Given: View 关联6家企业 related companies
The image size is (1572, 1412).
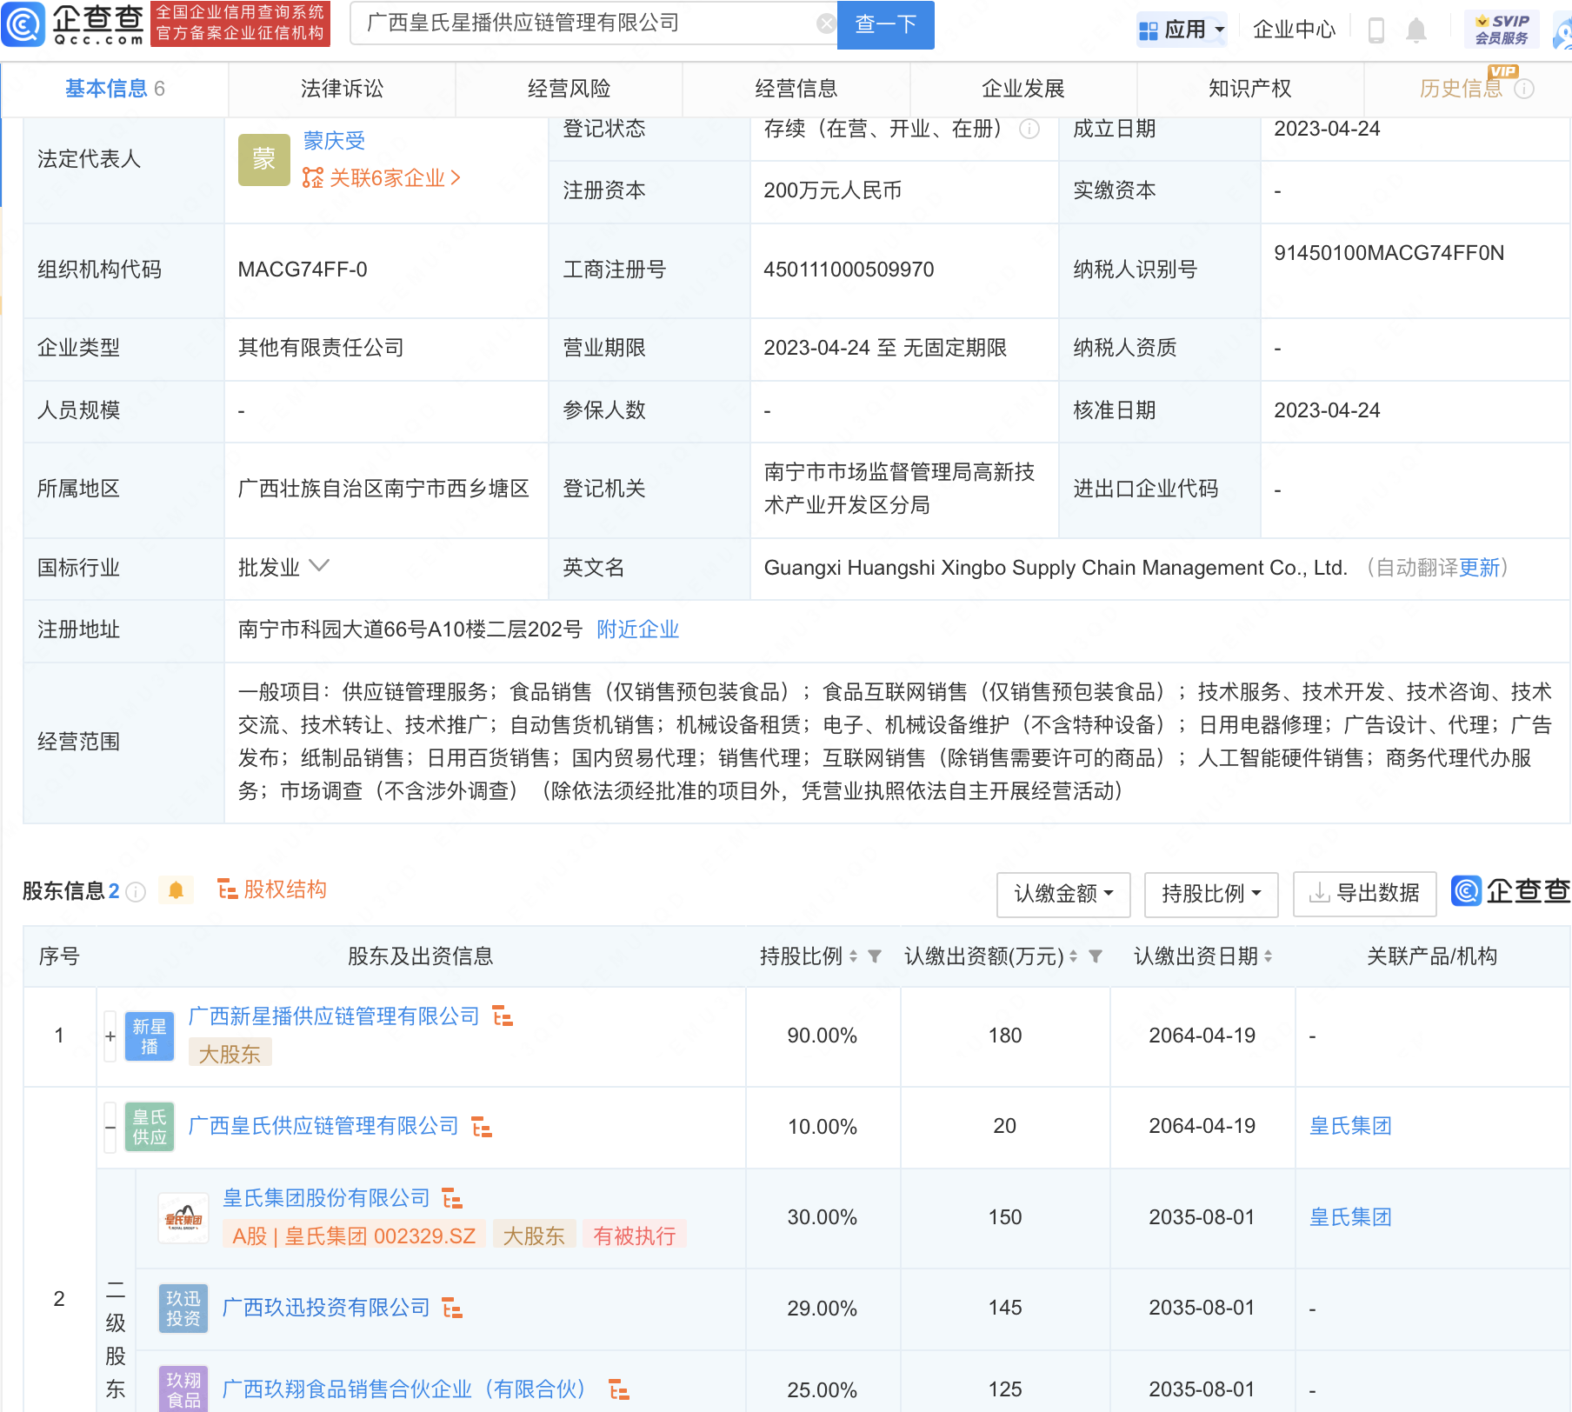Looking at the screenshot, I should click(x=381, y=178).
